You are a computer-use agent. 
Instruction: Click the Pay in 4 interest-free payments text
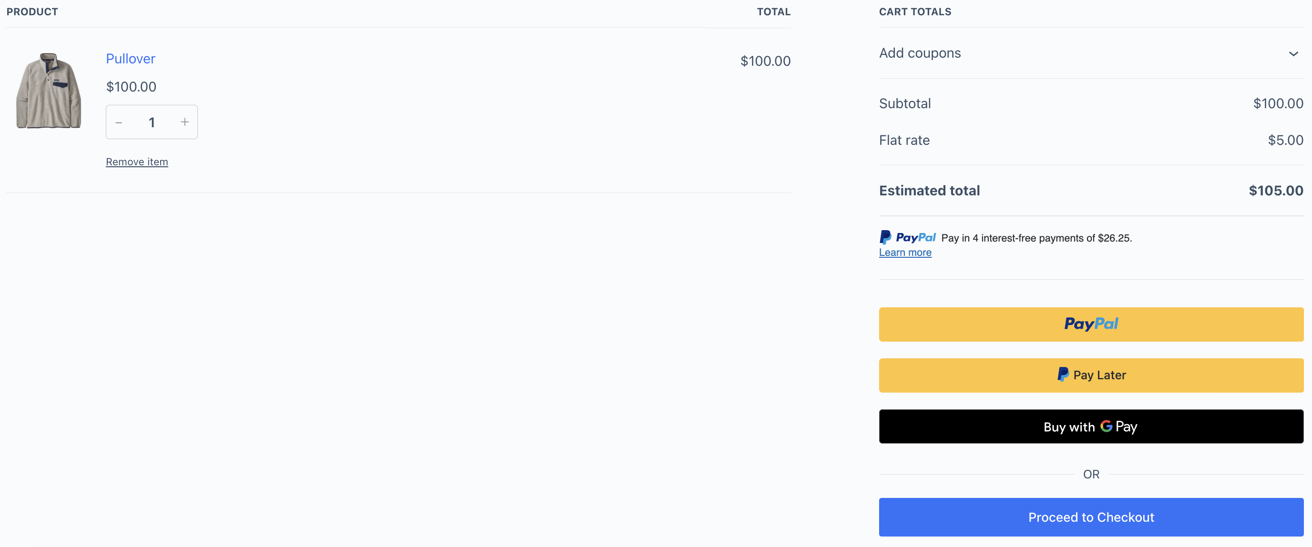click(x=1036, y=238)
